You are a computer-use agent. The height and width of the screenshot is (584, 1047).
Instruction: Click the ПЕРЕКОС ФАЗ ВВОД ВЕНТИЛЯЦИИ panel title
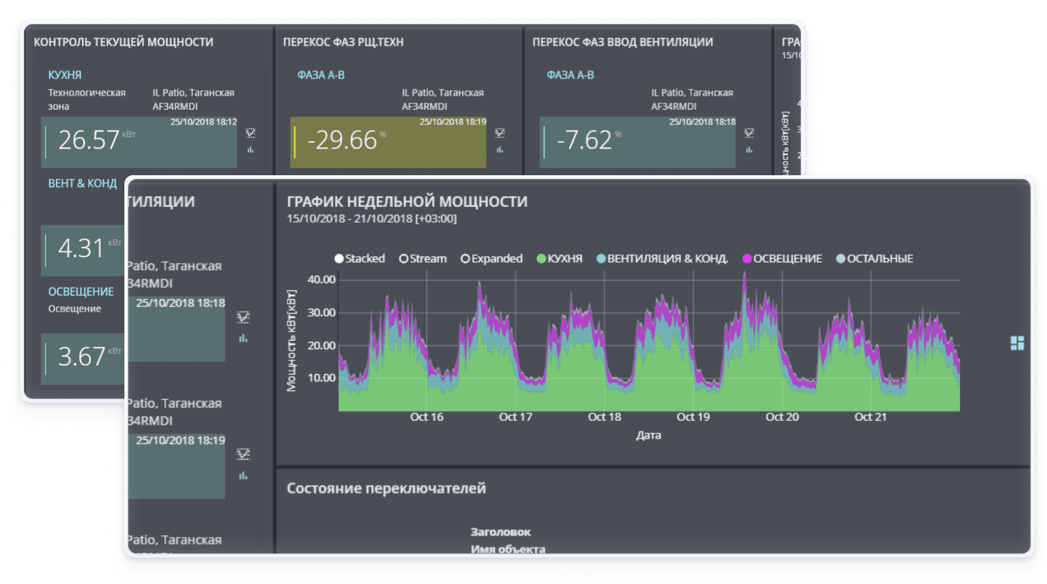622,42
